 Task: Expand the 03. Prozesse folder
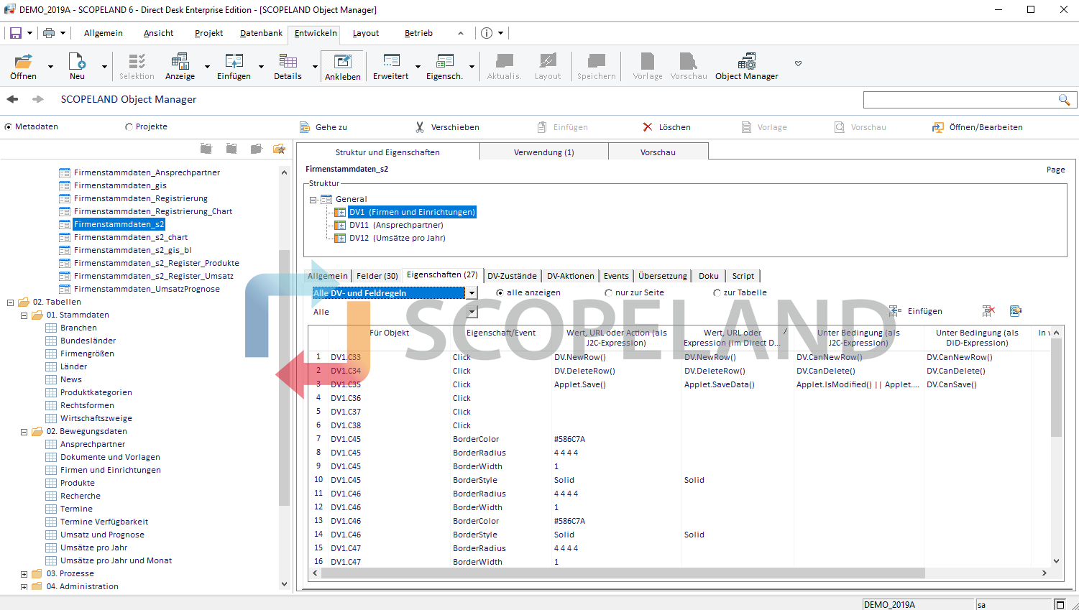point(24,574)
